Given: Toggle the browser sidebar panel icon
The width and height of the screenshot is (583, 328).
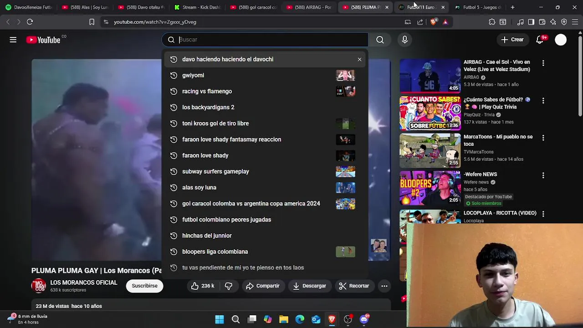Looking at the screenshot, I should coord(531,22).
